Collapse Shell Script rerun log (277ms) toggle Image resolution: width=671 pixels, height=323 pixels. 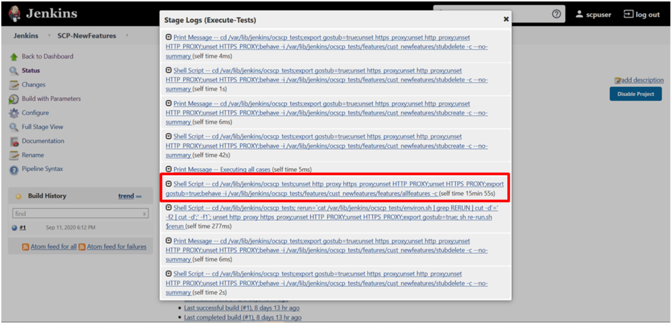tap(169, 208)
